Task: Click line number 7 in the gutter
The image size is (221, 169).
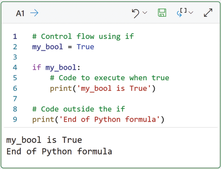Action: (x=15, y=99)
